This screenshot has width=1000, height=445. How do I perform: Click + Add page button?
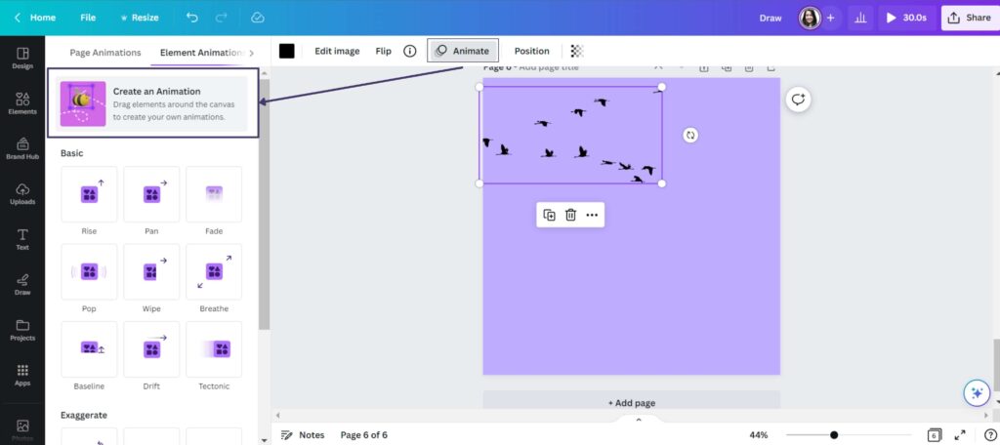point(632,402)
